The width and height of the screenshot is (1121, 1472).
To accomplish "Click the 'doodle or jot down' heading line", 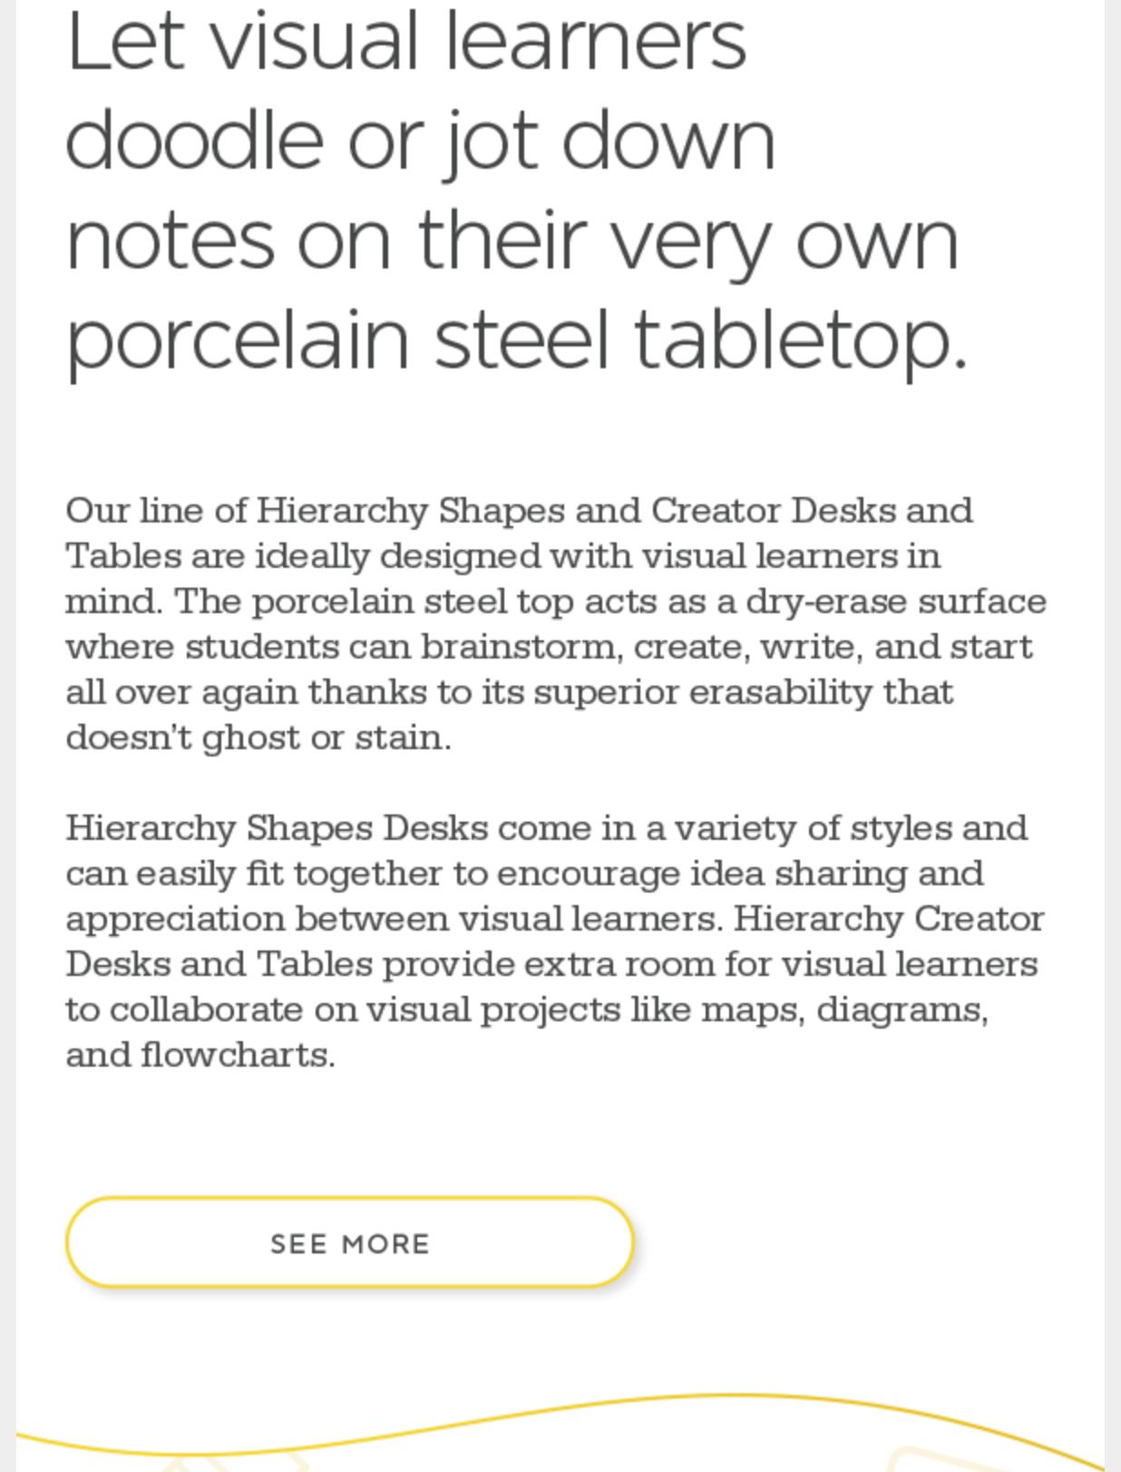I will tap(421, 141).
